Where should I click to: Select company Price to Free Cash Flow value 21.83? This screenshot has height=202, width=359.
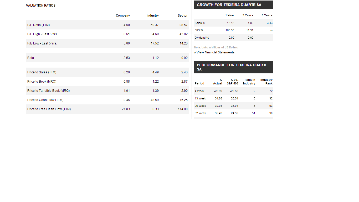126,109
